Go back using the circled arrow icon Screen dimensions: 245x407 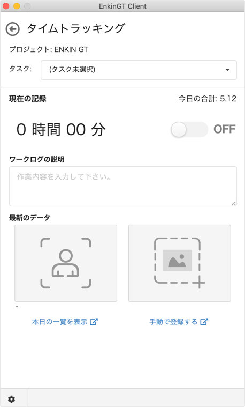point(13,29)
